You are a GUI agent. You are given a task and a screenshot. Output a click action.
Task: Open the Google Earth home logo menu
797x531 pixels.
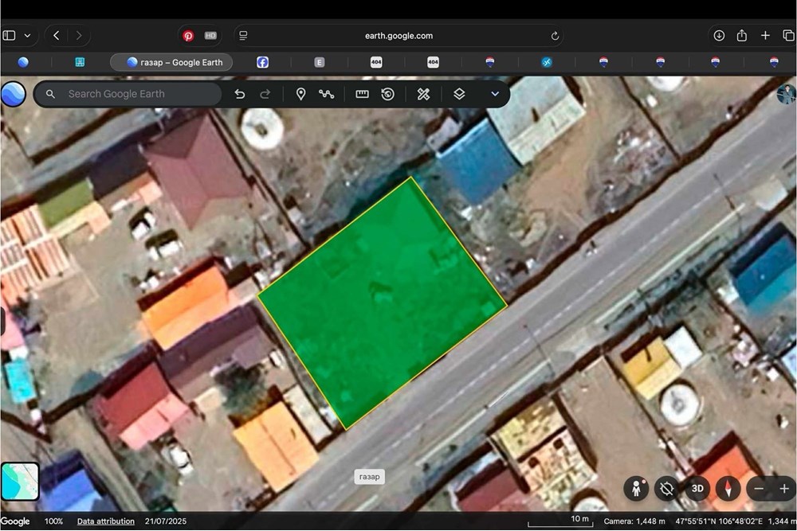coord(14,94)
